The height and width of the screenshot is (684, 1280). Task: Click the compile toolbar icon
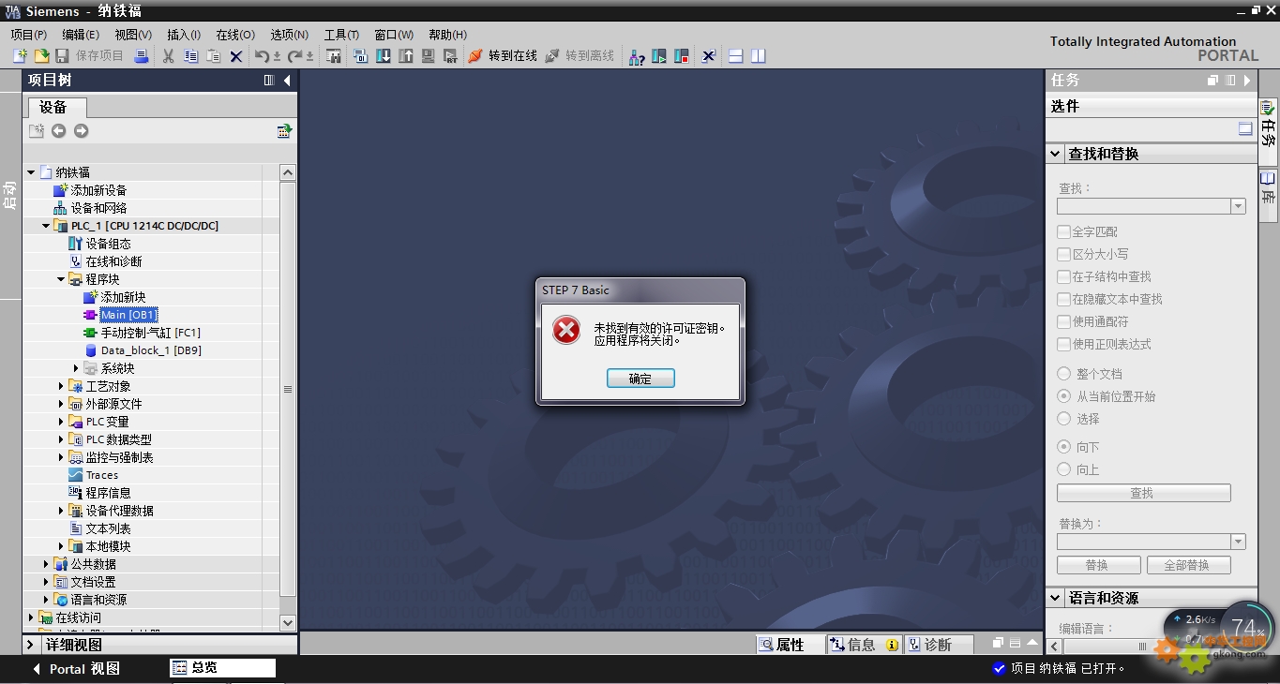click(x=361, y=56)
